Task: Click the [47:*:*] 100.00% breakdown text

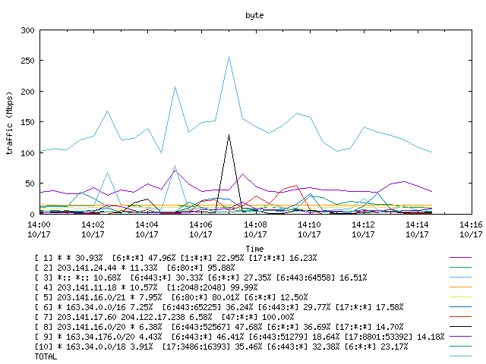Action: (258, 317)
